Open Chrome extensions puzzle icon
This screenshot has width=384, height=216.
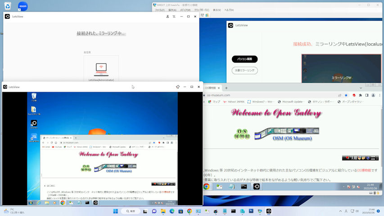(361, 95)
